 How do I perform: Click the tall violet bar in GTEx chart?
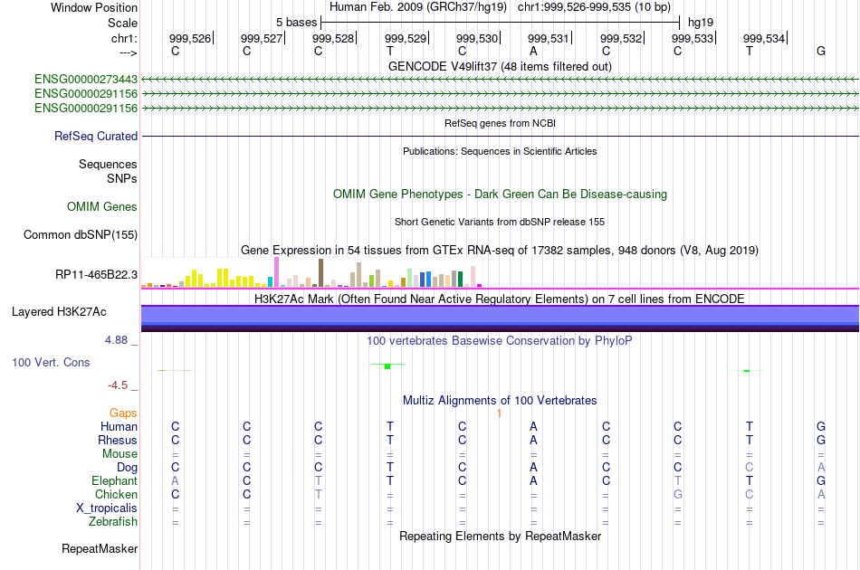(277, 271)
